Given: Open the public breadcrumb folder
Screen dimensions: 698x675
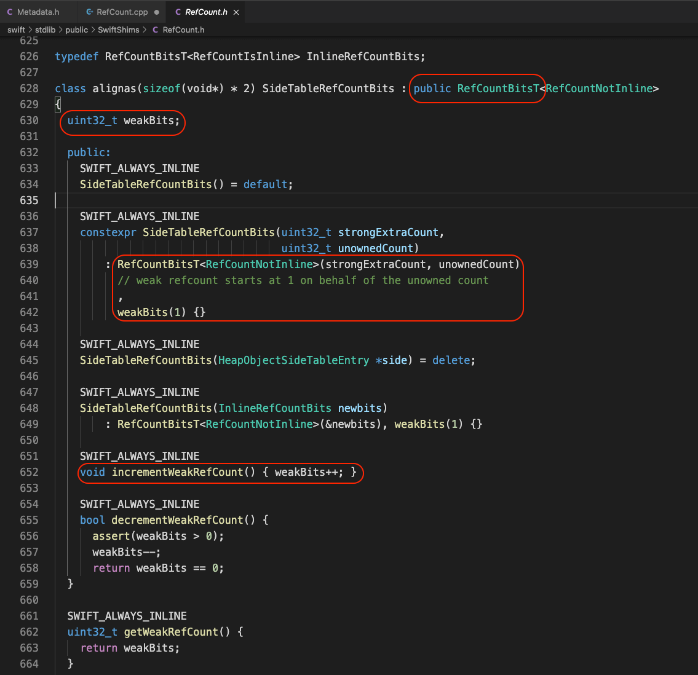Looking at the screenshot, I should point(77,30).
